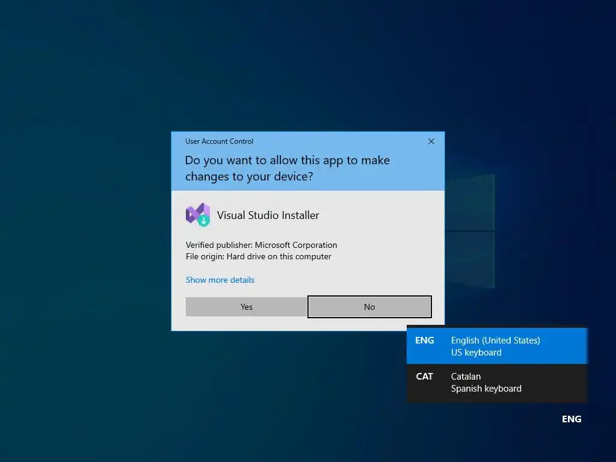Screen dimensions: 616x462
Task: Click the Visual Studio Installer app name
Action: point(268,215)
